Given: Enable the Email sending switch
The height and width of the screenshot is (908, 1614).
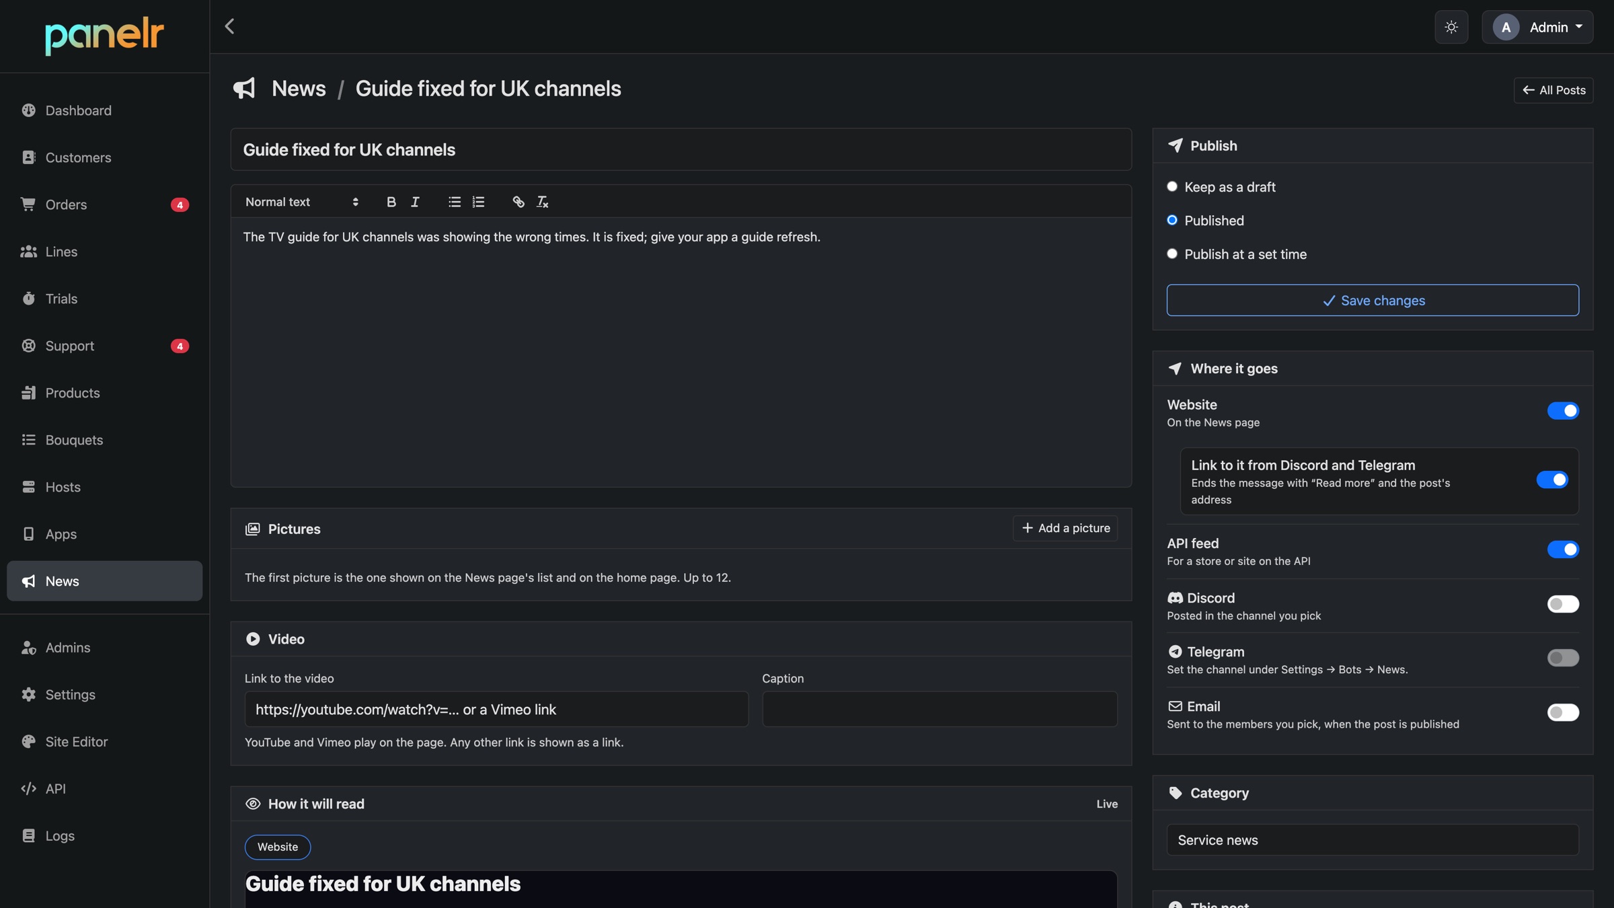Looking at the screenshot, I should pos(1563,712).
